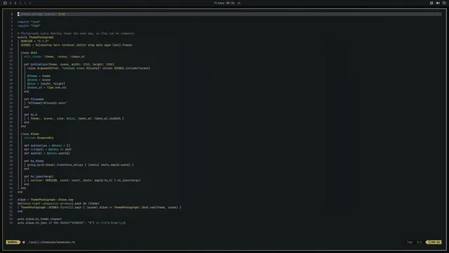Click the 'def to_h' line
This screenshot has height=253, width=449.
click(x=31, y=115)
